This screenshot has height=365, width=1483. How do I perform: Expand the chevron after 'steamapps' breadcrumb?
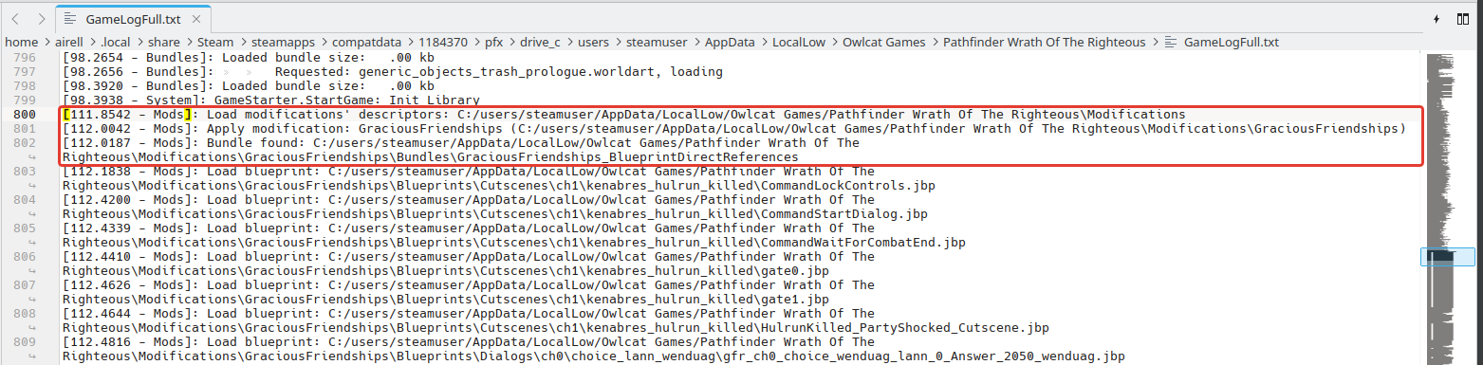pos(324,42)
